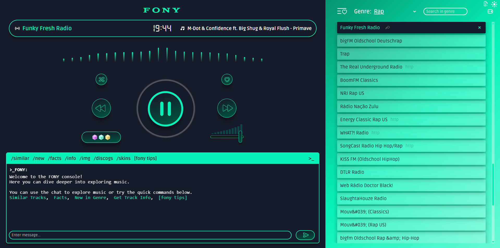
Task: Add the station to favorites with heart
Action: click(x=227, y=79)
